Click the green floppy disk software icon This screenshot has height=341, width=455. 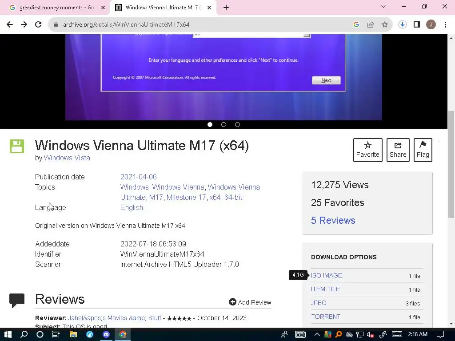pyautogui.click(x=17, y=146)
